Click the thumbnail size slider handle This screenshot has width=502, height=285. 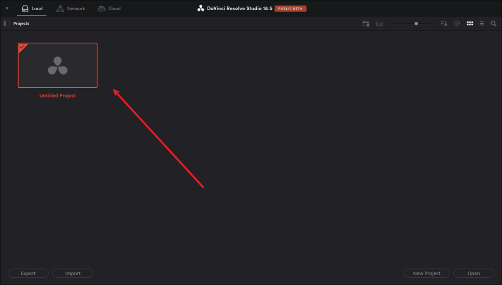pos(416,24)
